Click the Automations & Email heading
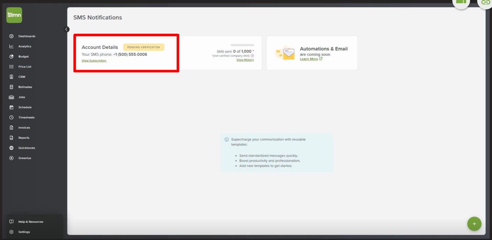 (324, 49)
